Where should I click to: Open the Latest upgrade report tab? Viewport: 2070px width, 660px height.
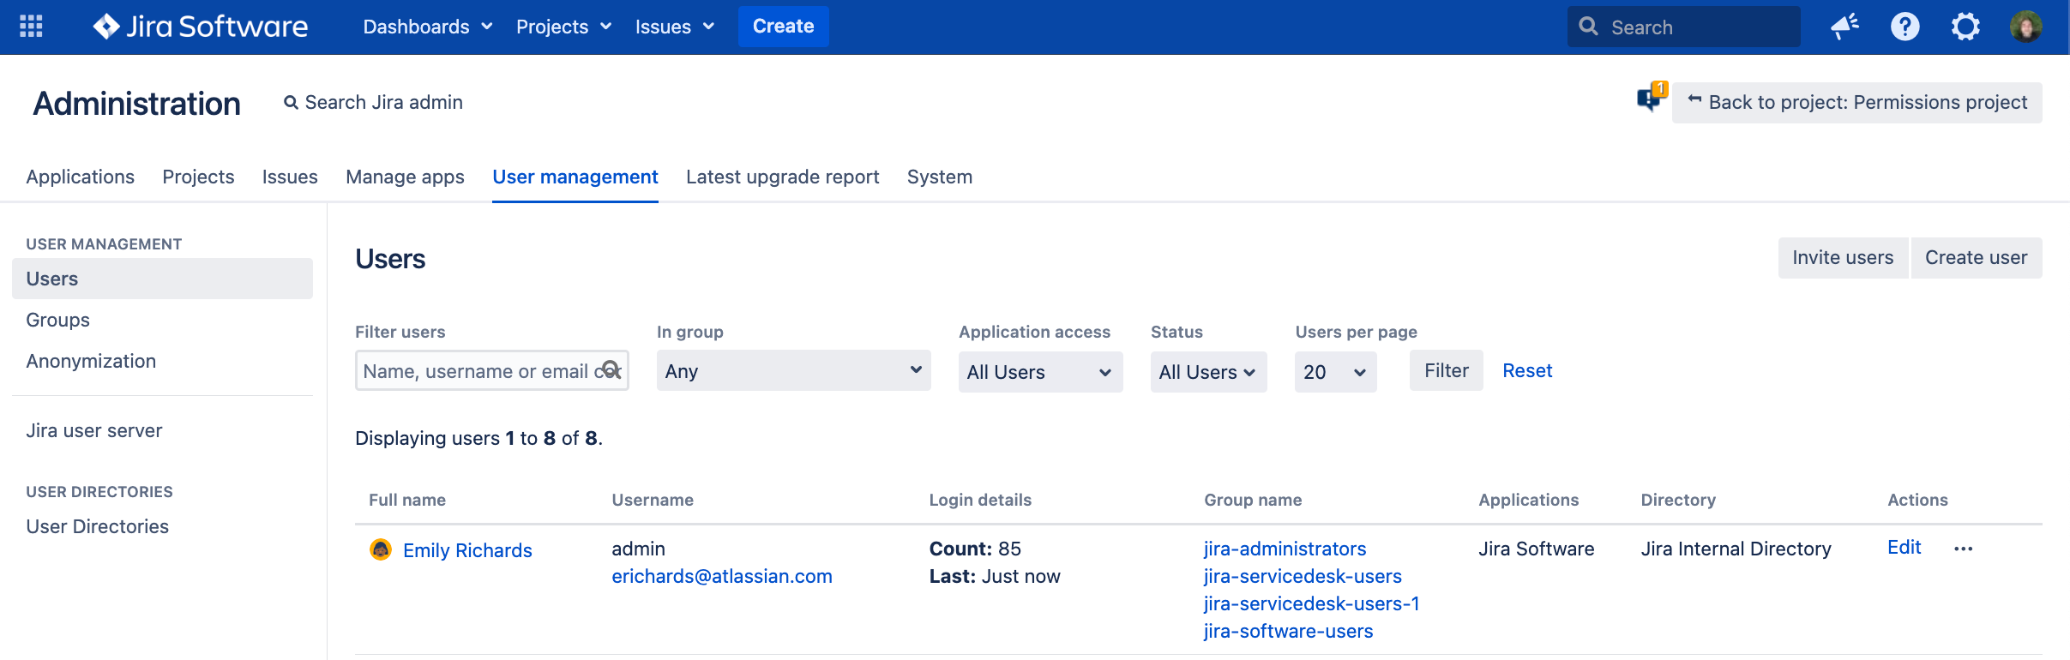[782, 177]
